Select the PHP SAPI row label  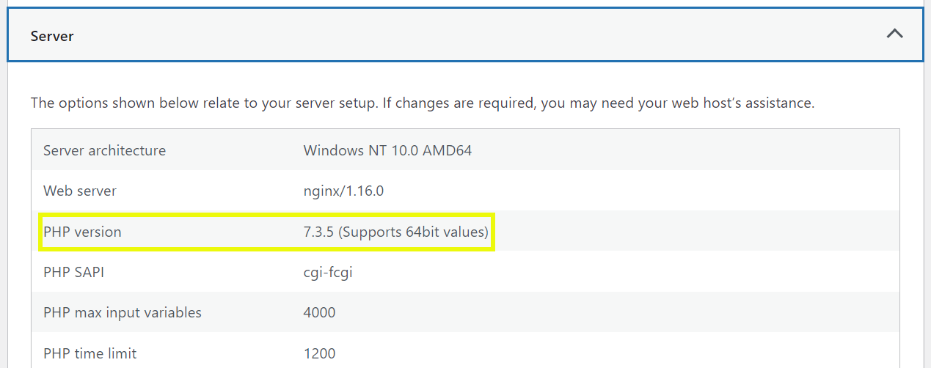[73, 272]
